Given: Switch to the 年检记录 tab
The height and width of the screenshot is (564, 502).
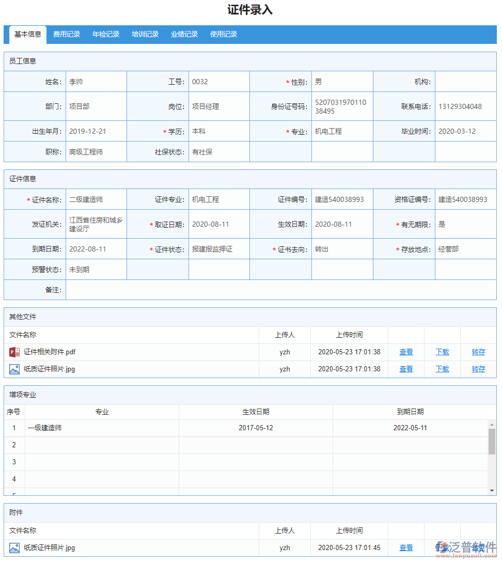Looking at the screenshot, I should pos(105,34).
